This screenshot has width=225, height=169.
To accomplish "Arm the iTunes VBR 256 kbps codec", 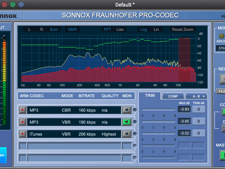I will [x=22, y=134].
